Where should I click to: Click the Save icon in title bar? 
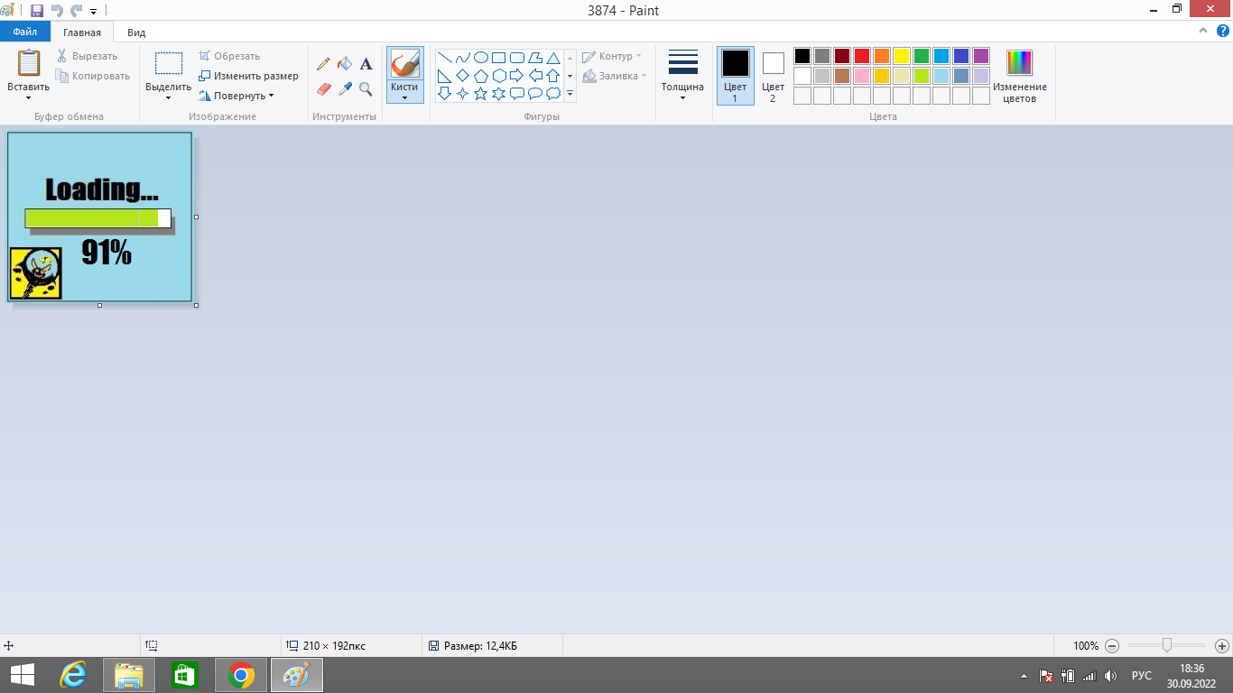(37, 11)
